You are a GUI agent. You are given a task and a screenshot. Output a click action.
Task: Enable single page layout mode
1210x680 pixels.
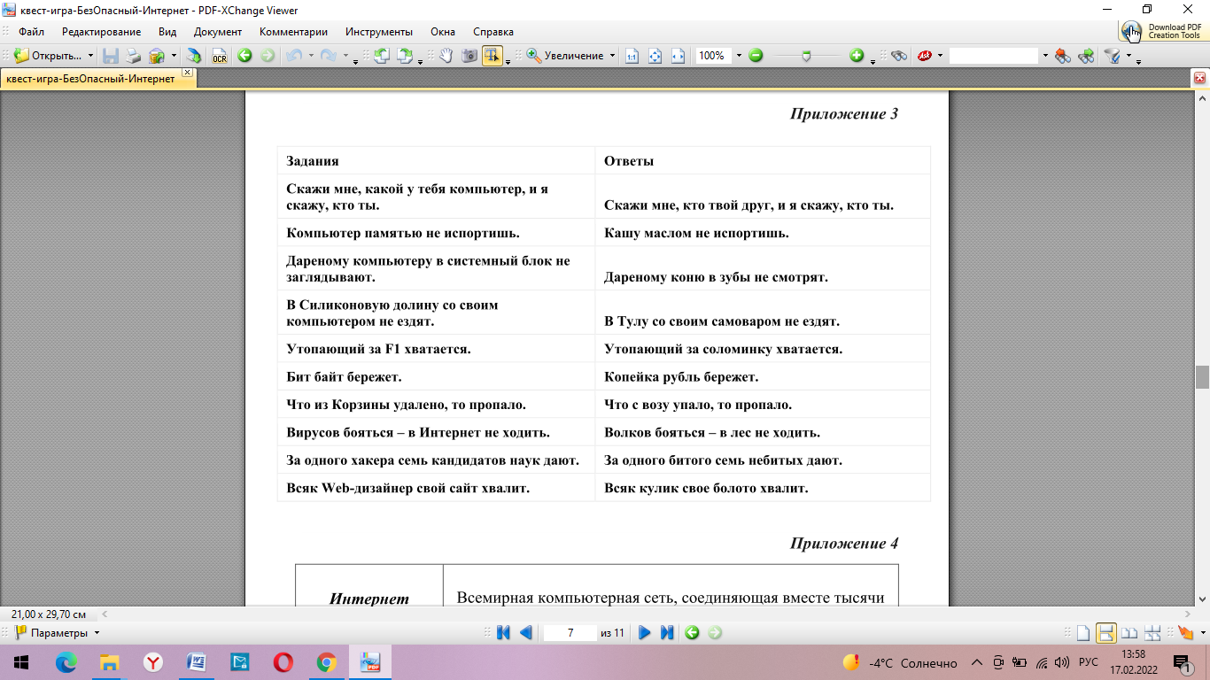(x=1082, y=633)
